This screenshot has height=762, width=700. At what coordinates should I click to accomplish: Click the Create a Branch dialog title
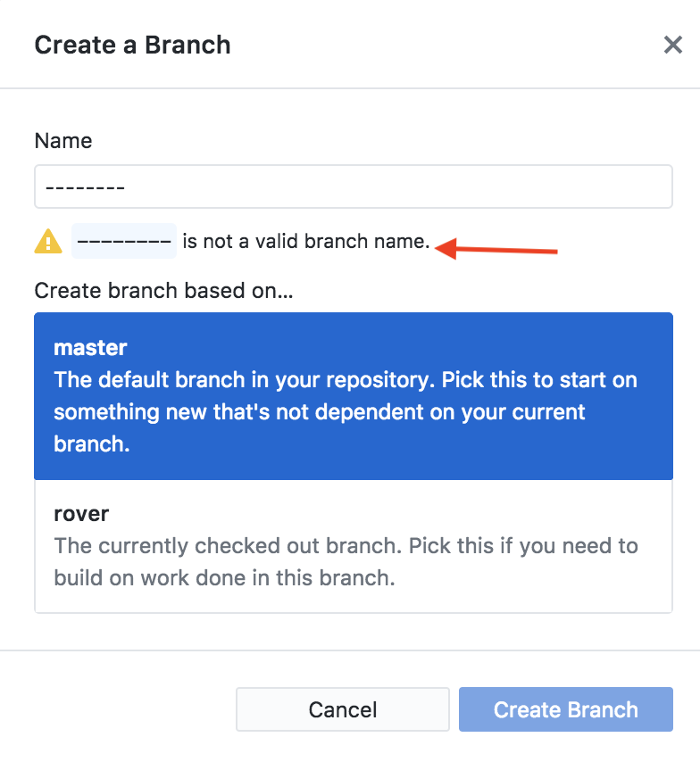[x=132, y=45]
